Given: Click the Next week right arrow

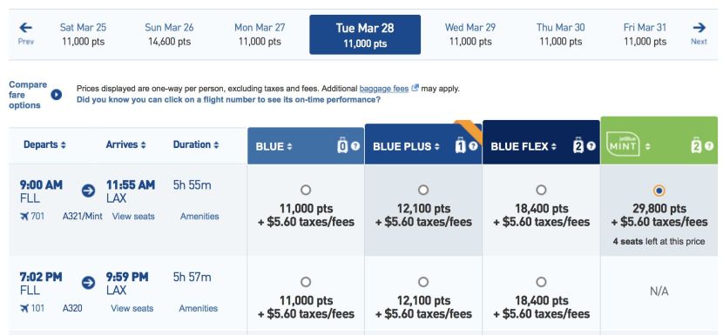Looking at the screenshot, I should click(x=699, y=28).
